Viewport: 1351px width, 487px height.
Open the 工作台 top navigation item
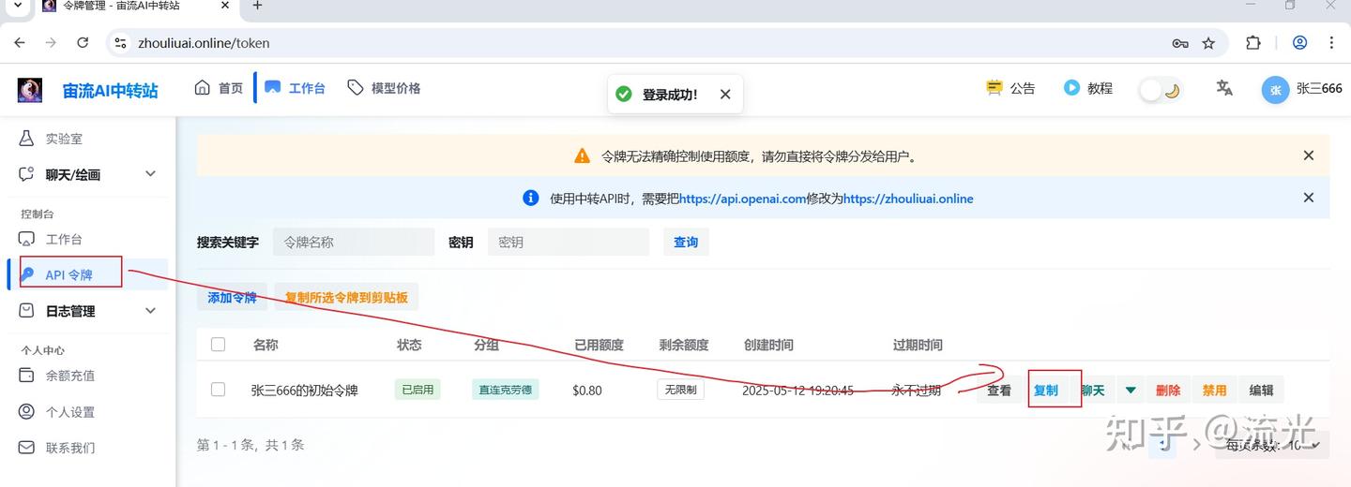coord(295,88)
